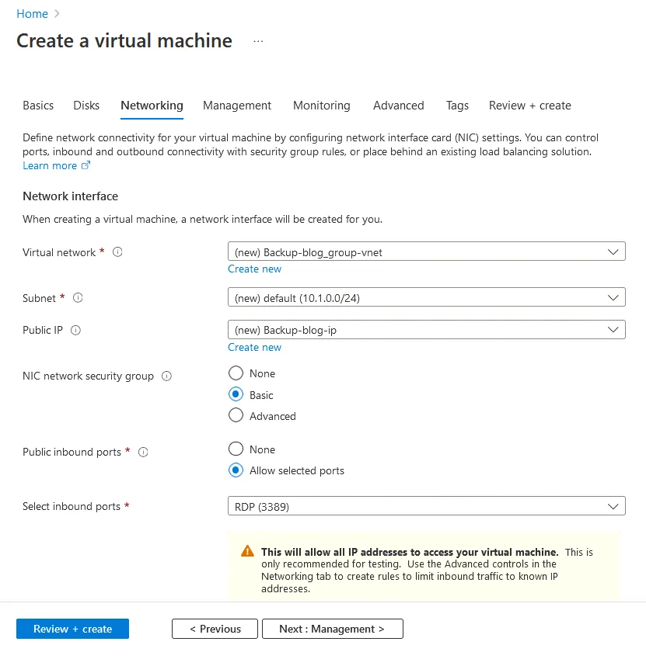Open the Select inbound ports dropdown

[x=426, y=506]
